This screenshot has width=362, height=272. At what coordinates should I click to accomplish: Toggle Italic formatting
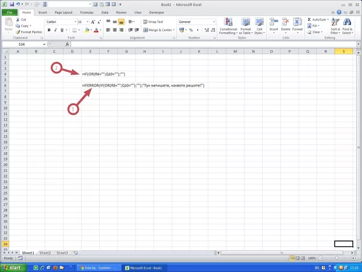55,30
